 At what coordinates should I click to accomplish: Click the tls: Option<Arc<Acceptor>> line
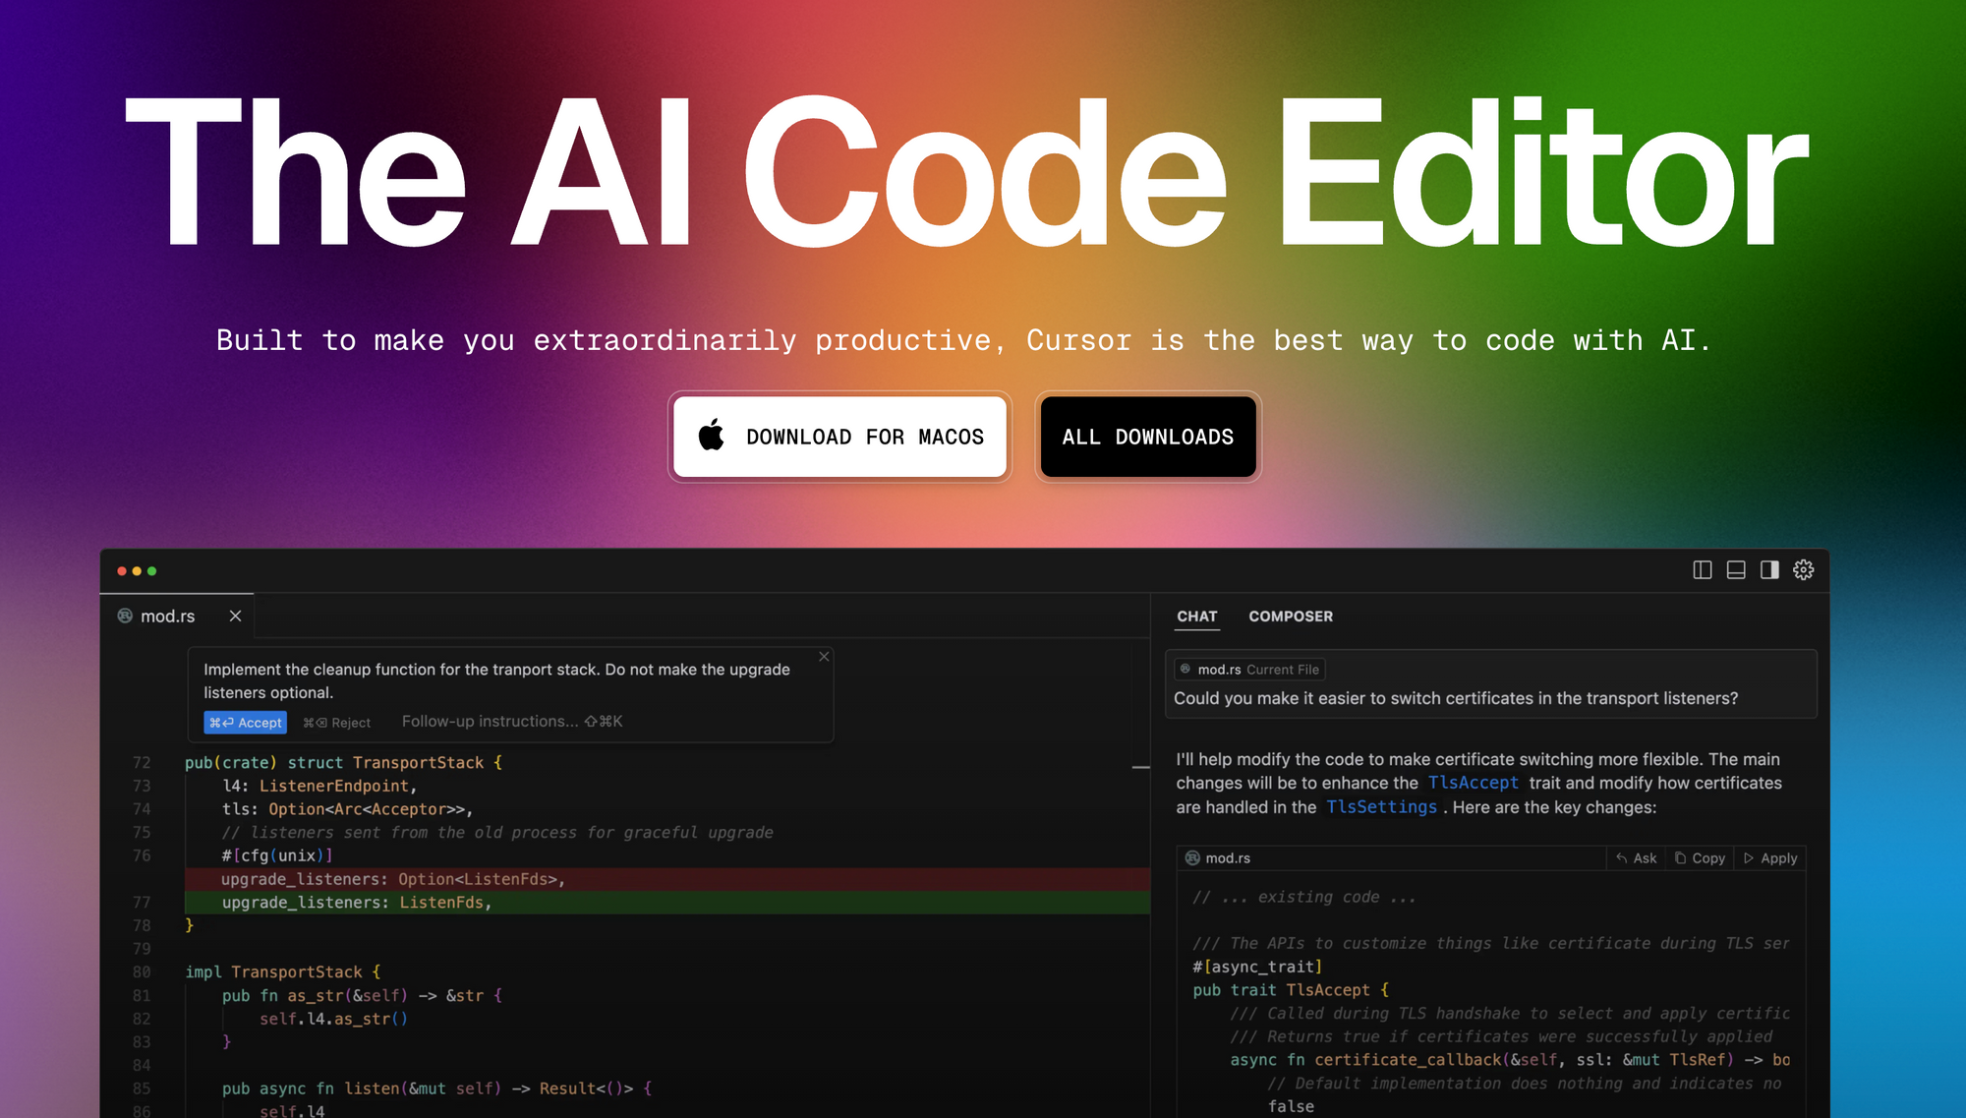point(347,809)
